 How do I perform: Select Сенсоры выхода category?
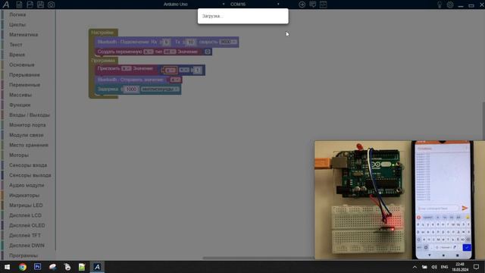click(x=30, y=175)
